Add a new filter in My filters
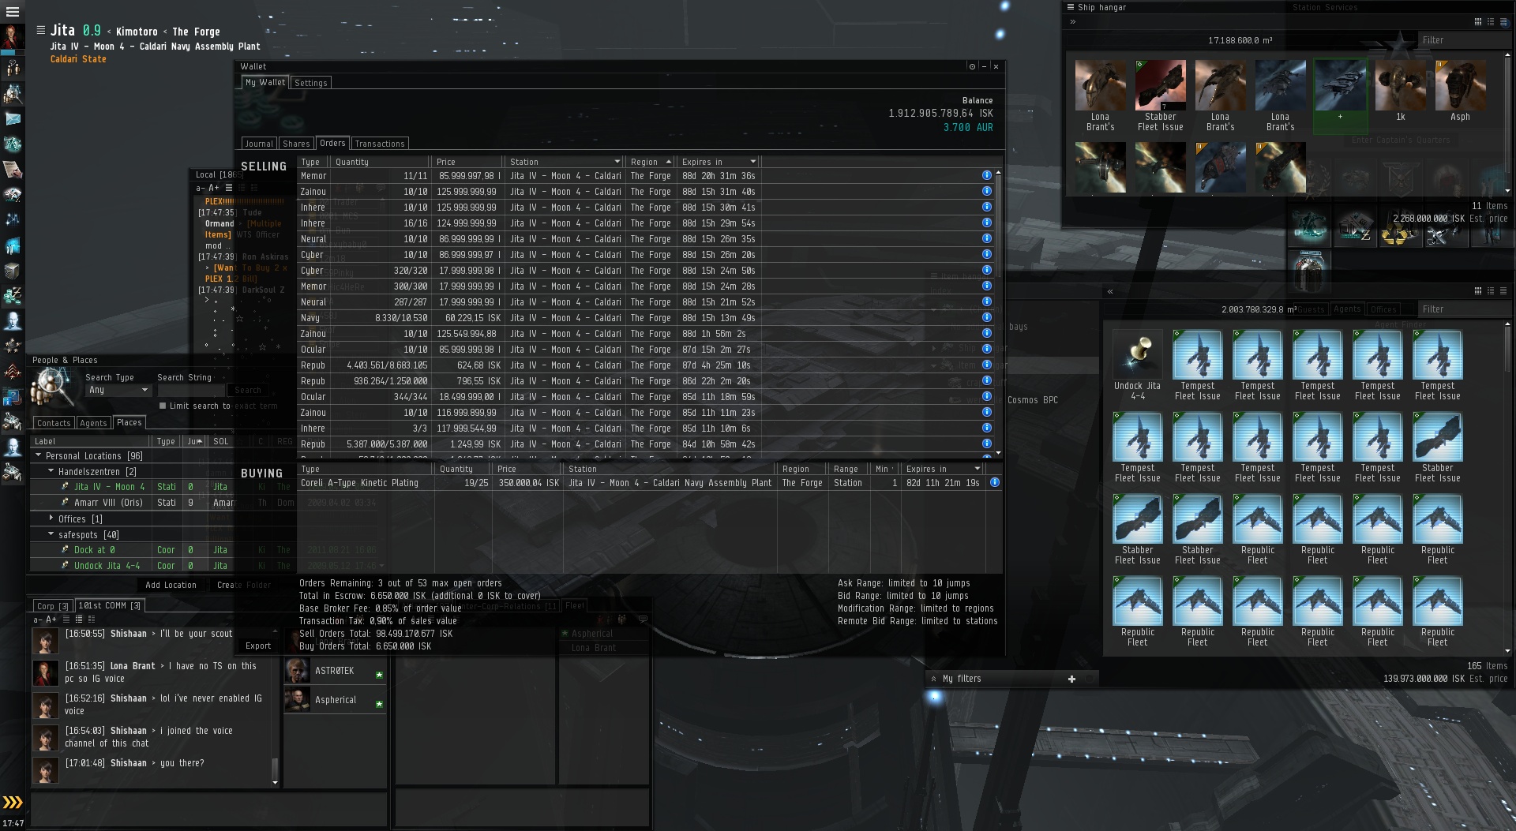The width and height of the screenshot is (1516, 831). pos(1071,679)
